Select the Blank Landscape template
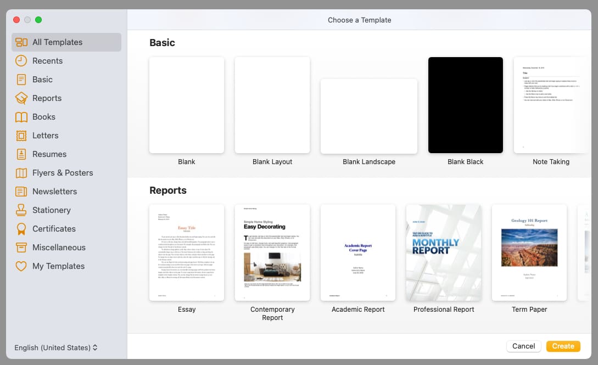The image size is (598, 365). [369, 116]
